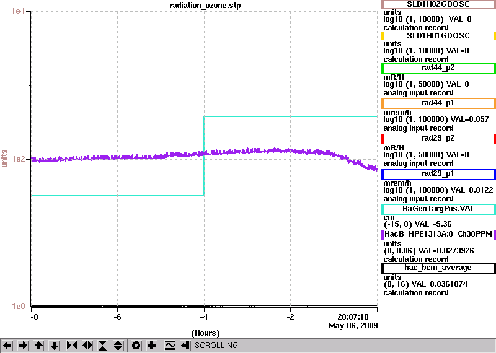Click the -2 hour axis tick label

pyautogui.click(x=290, y=317)
